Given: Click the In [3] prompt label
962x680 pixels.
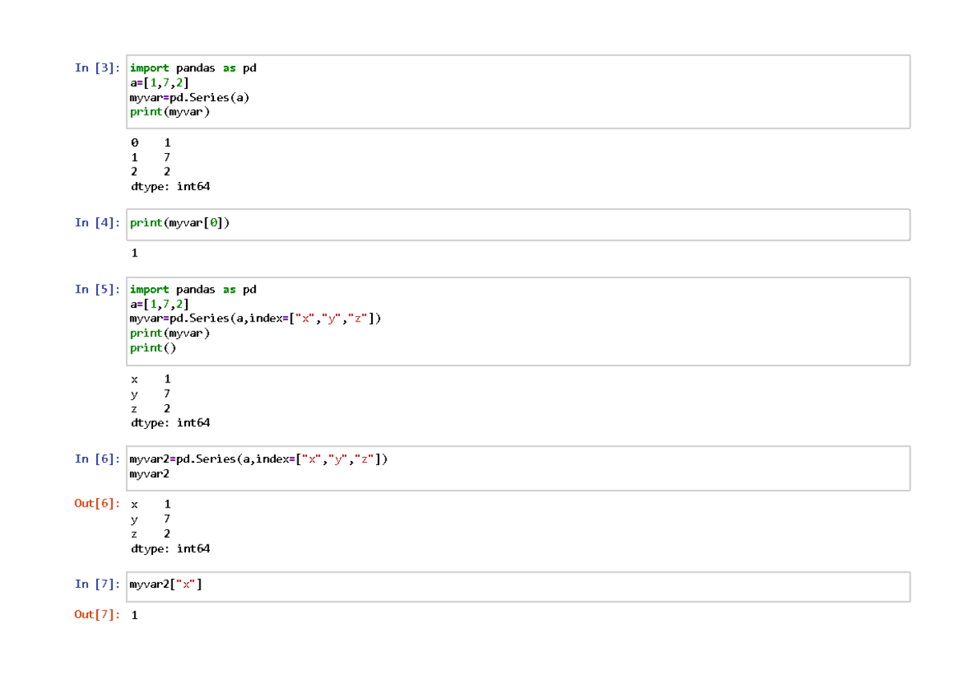Looking at the screenshot, I should [97, 68].
